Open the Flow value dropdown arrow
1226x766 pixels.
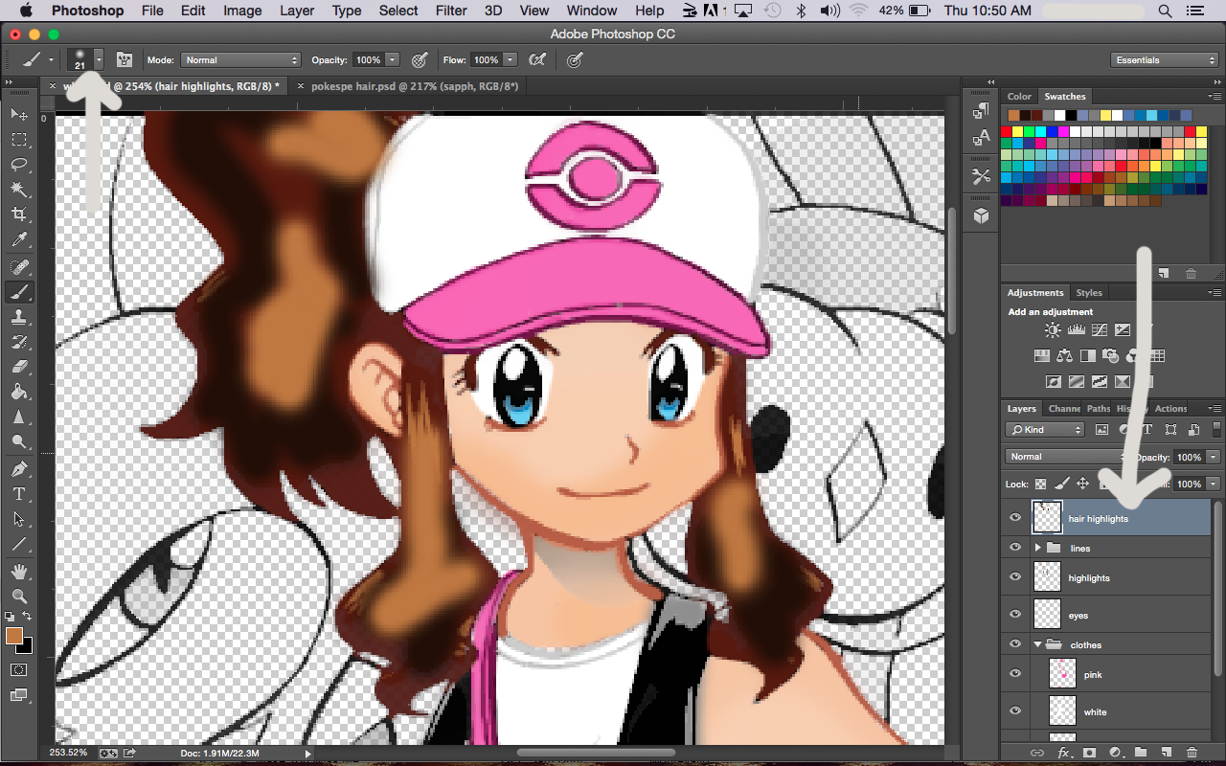coord(511,59)
